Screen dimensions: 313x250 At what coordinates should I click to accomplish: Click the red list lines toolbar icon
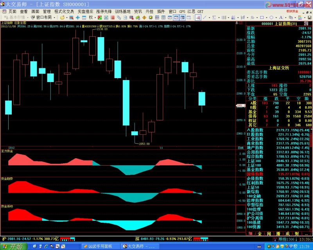point(112,18)
